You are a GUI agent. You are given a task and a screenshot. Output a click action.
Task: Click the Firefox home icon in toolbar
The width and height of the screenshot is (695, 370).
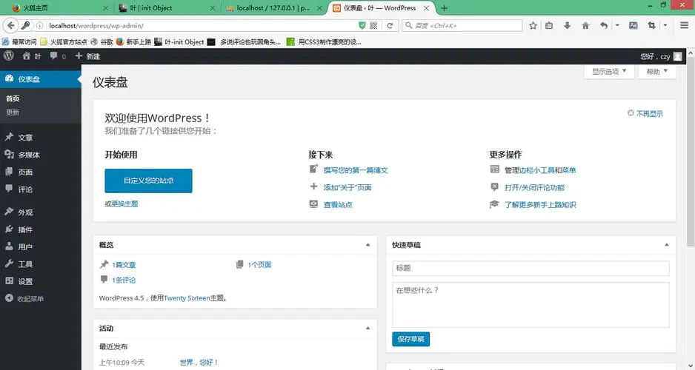pyautogui.click(x=585, y=25)
